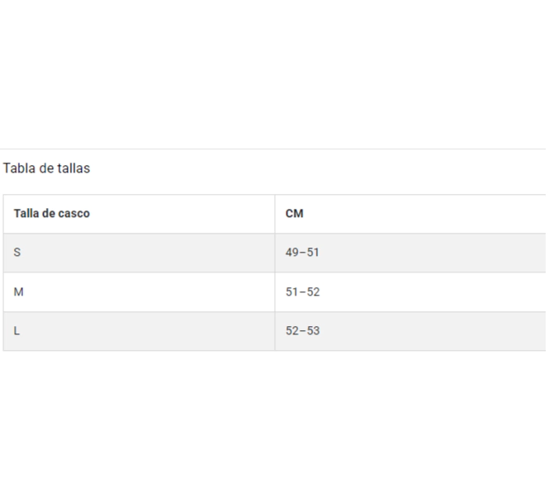
Task: Click the size L cell
Action: point(139,331)
